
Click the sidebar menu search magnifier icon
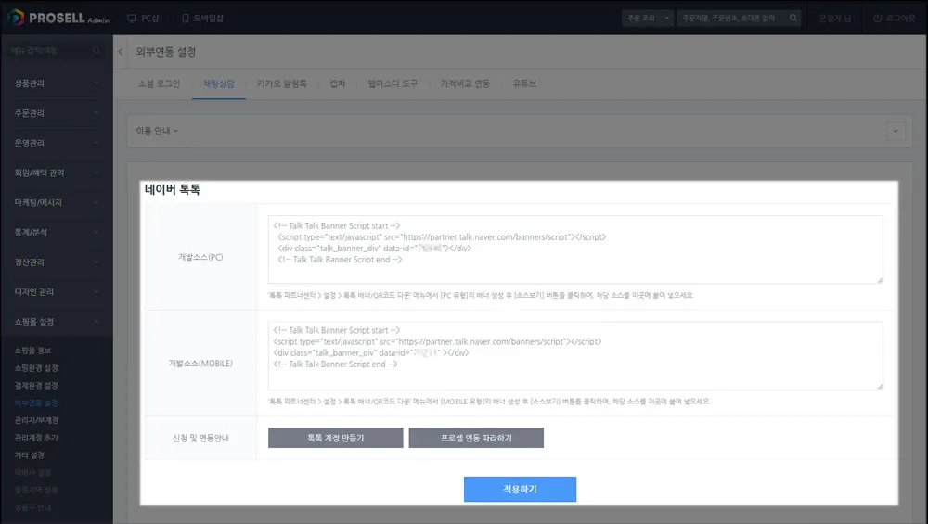(97, 51)
